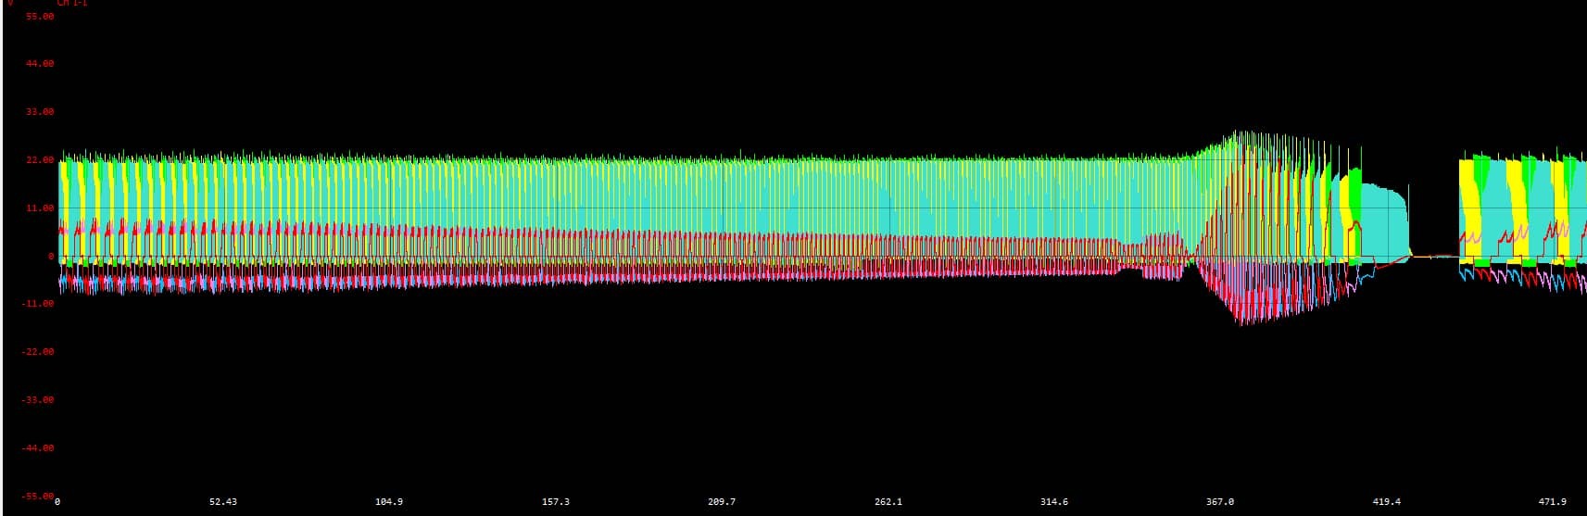Viewport: 1587px width, 516px height.
Task: Select the -22.00 voltage axis label
Action: [38, 352]
